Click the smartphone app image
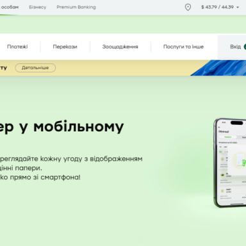This screenshot has width=246, height=246. click(x=230, y=163)
